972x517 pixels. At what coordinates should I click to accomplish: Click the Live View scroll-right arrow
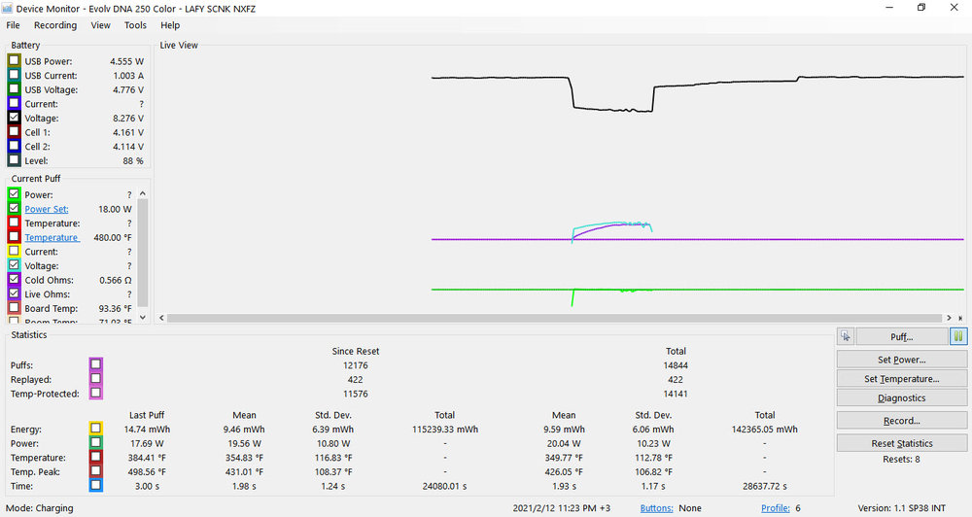coord(949,318)
